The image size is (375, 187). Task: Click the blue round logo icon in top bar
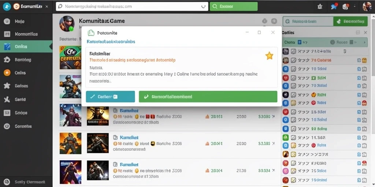(x=7, y=7)
